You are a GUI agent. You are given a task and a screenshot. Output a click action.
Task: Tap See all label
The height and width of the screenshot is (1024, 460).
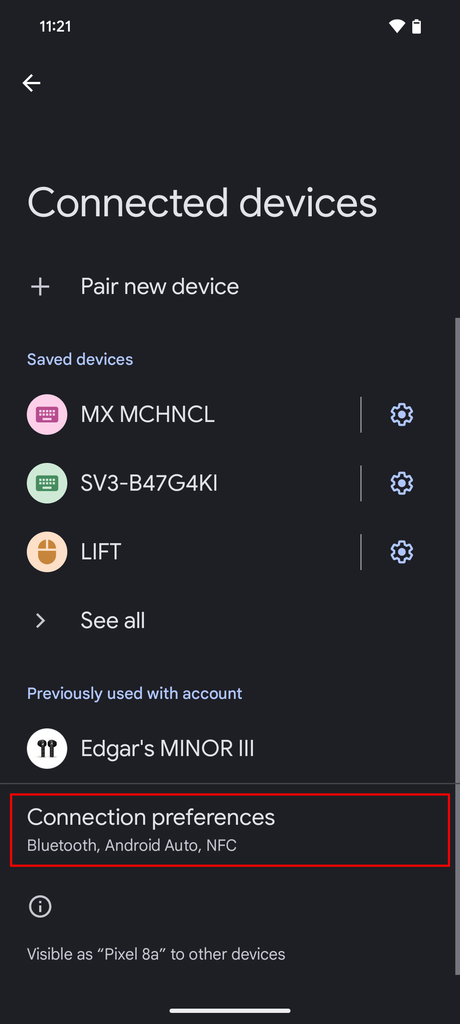coord(113,621)
